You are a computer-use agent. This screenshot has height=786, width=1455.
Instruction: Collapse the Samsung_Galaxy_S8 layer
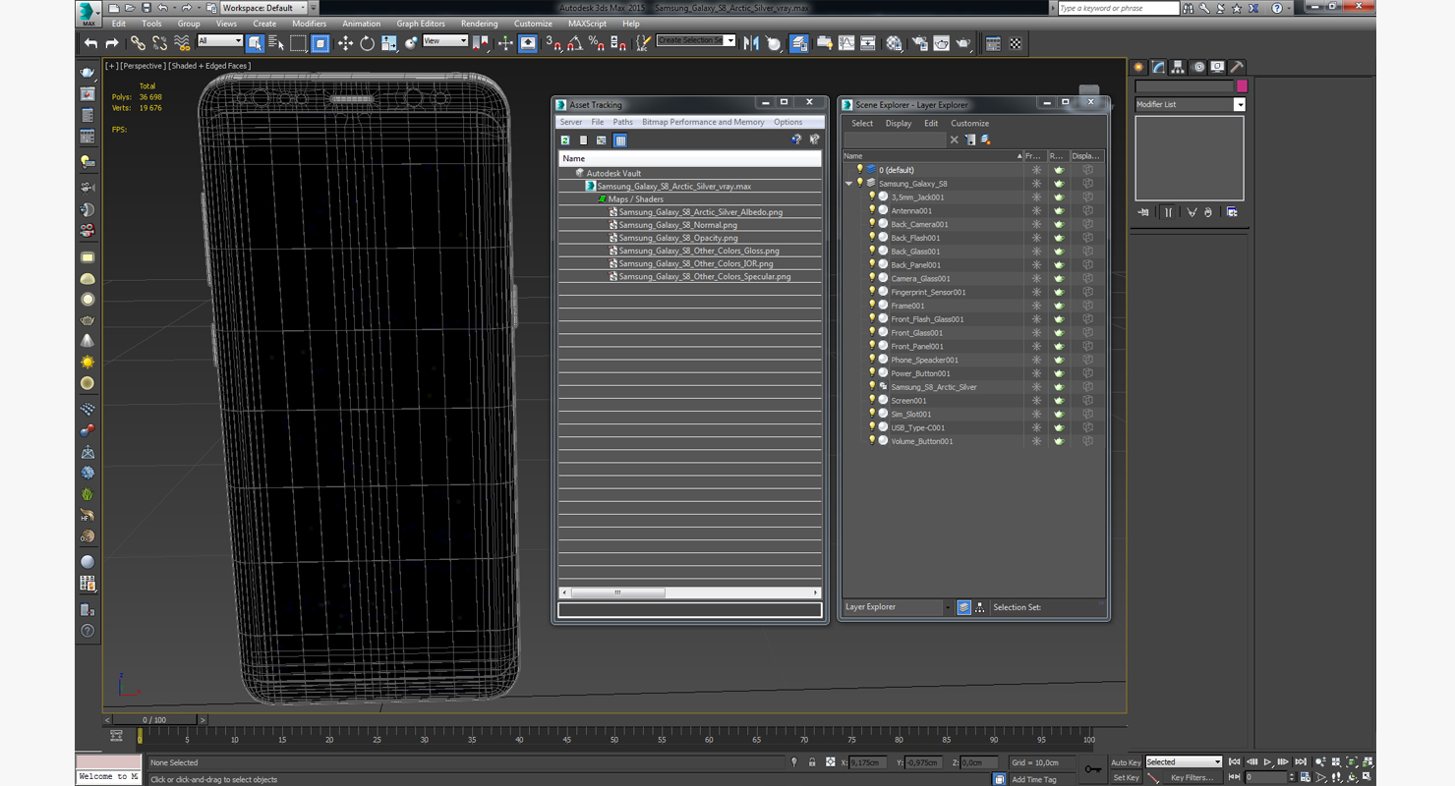click(x=849, y=184)
